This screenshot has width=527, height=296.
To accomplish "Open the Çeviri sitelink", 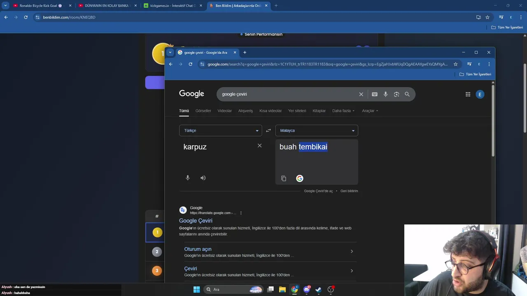I will (x=191, y=268).
